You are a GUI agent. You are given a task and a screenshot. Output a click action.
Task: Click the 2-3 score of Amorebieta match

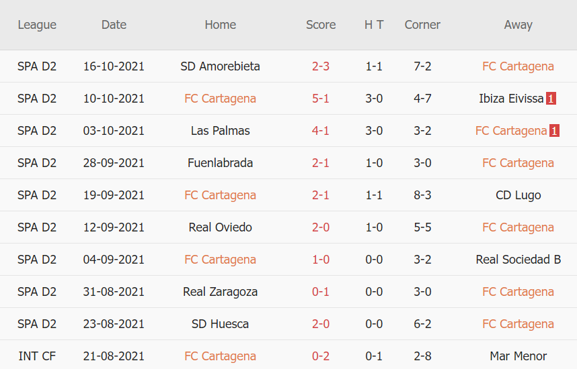pyautogui.click(x=321, y=66)
